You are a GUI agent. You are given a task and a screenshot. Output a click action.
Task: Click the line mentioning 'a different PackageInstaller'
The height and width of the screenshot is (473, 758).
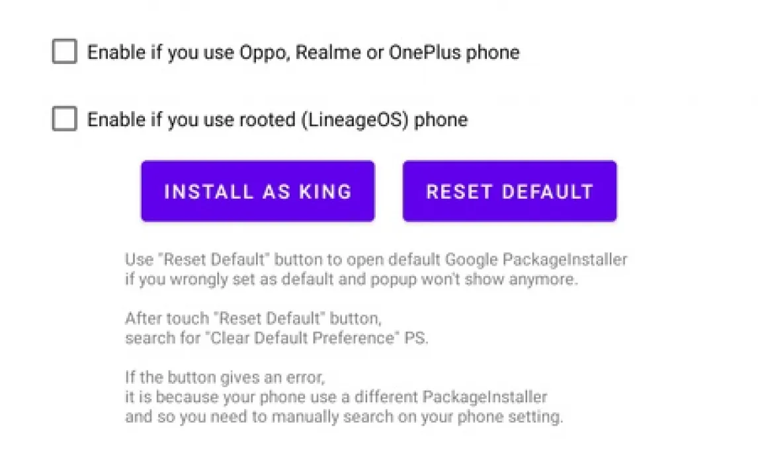(336, 398)
